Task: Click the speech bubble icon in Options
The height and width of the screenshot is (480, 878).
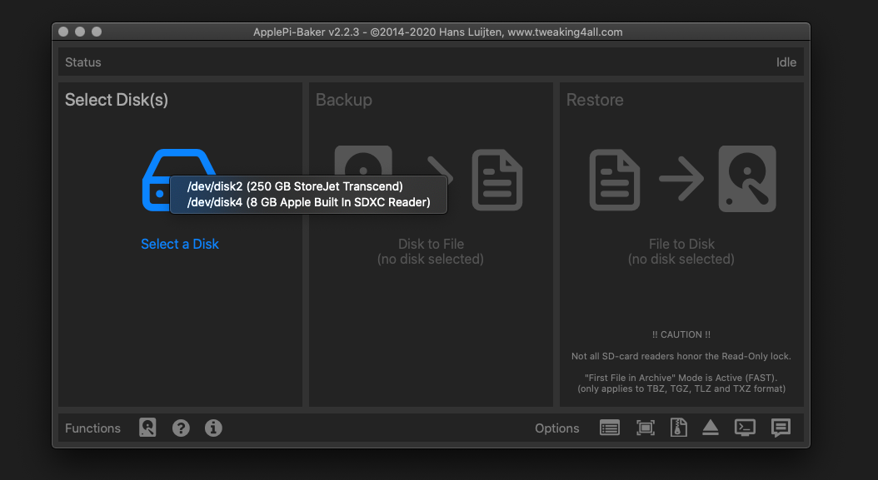Action: pyautogui.click(x=781, y=428)
